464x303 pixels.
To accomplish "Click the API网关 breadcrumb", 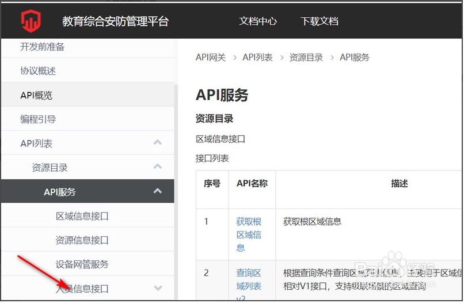I will point(210,57).
